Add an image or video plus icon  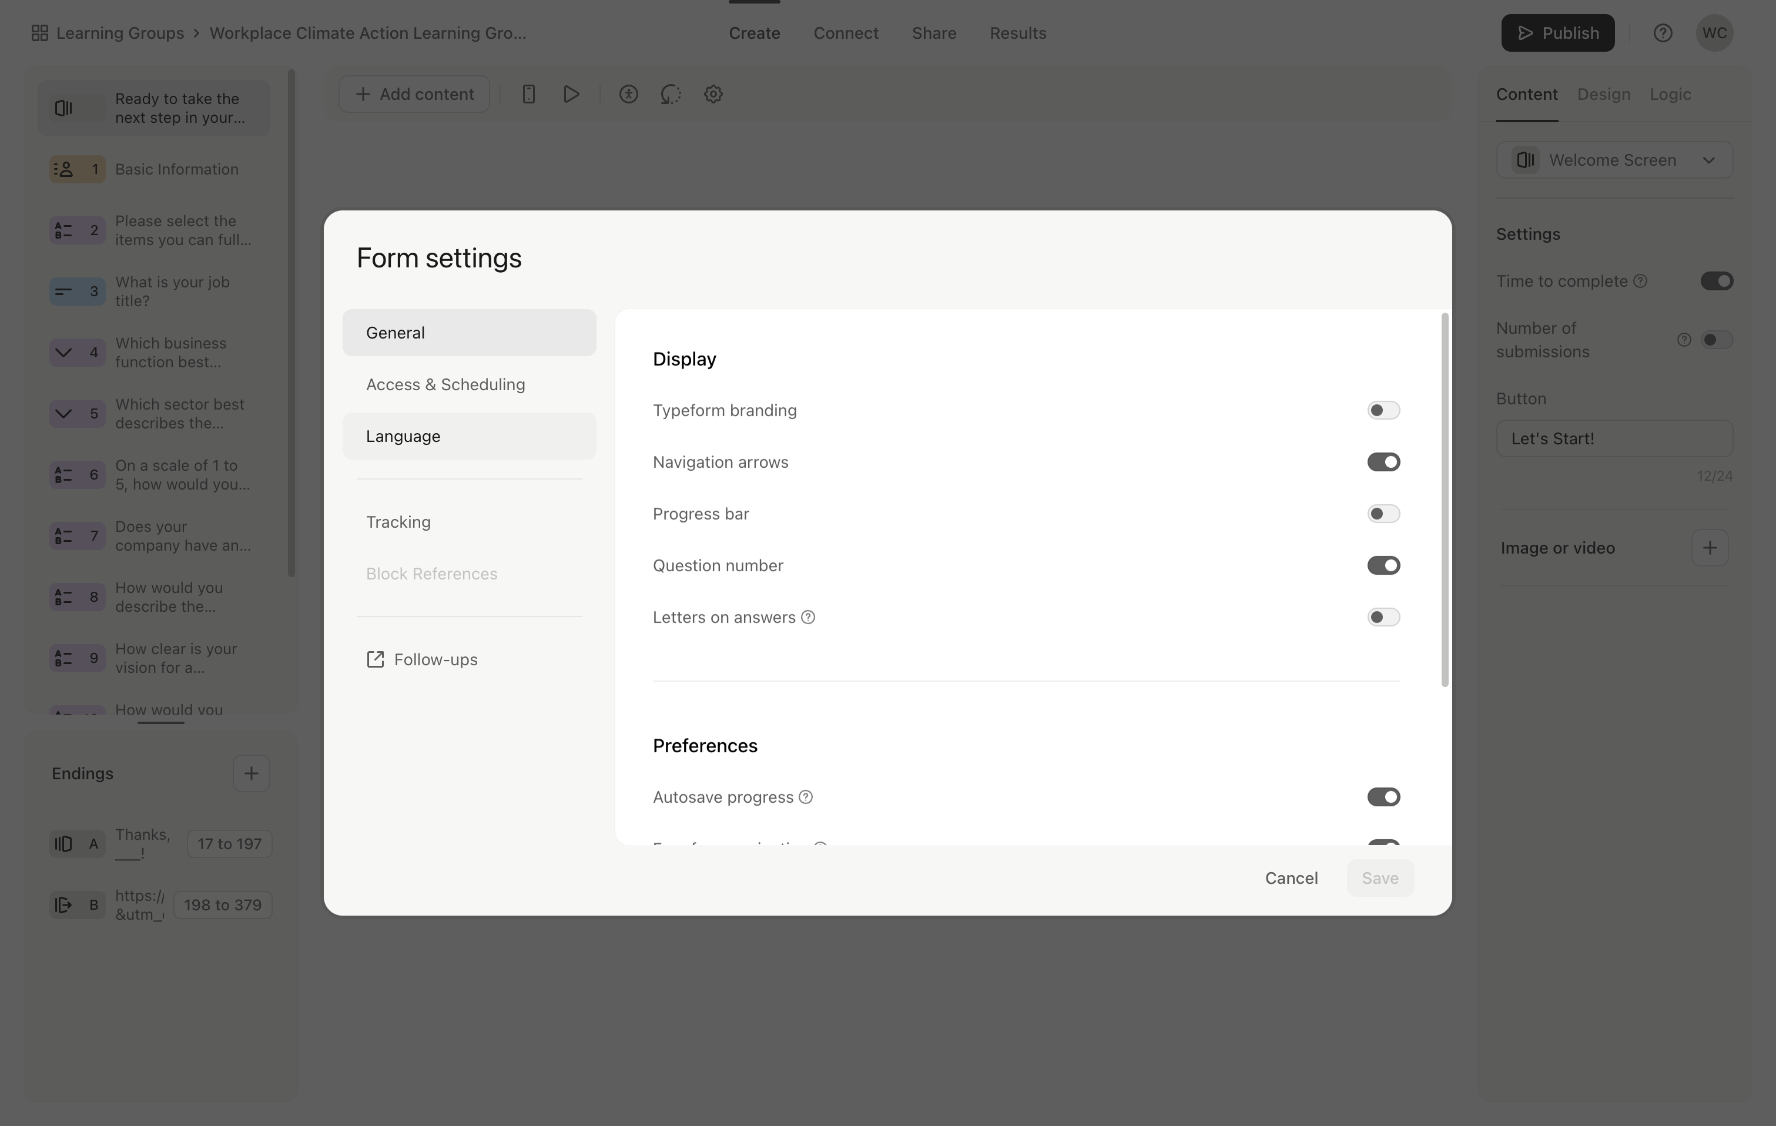pyautogui.click(x=1710, y=548)
